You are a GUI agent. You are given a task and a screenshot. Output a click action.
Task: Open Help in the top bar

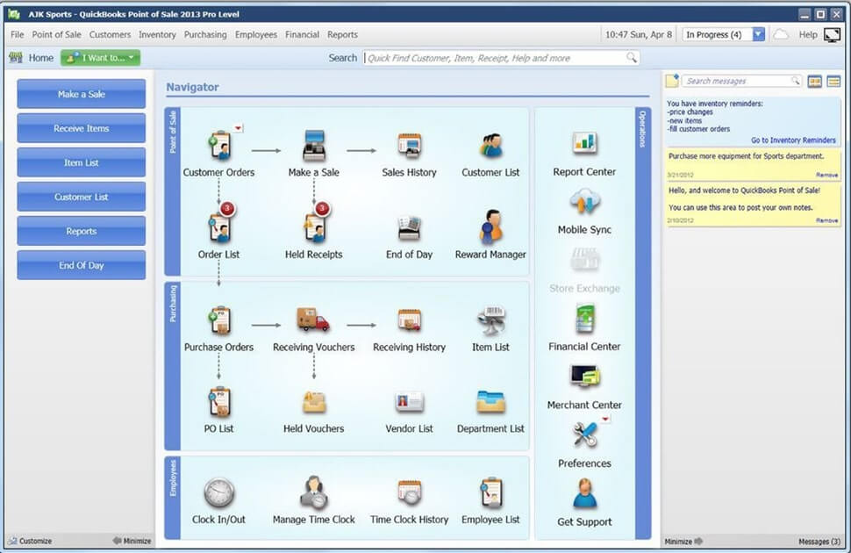[808, 35]
